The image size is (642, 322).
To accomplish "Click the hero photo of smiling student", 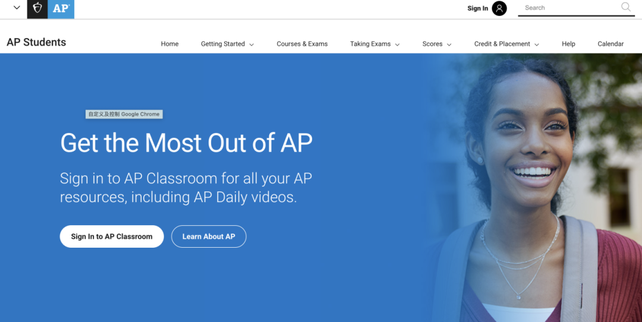I will (x=532, y=188).
